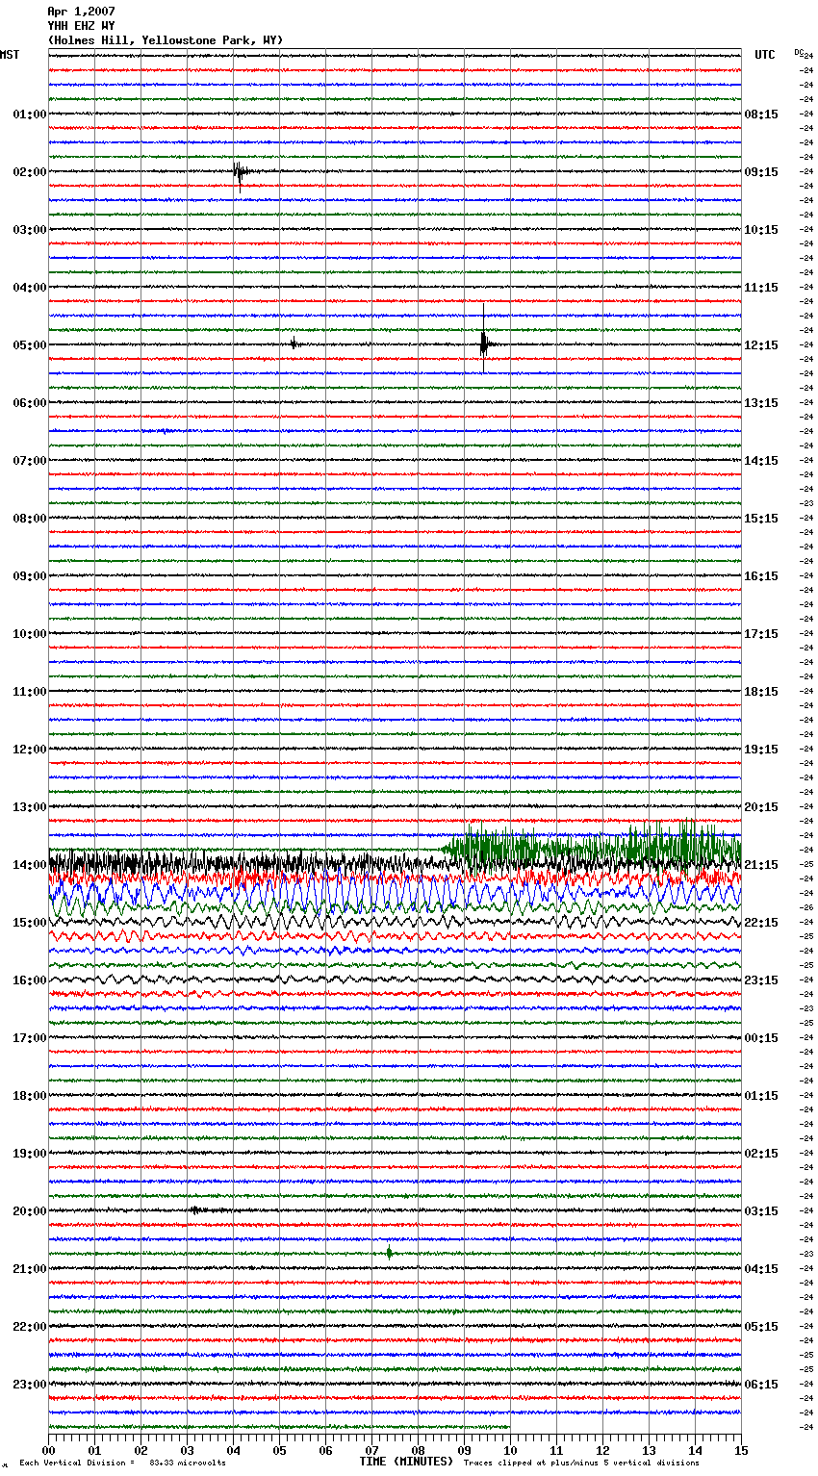Screen dimensions: 818x1476
Task: Click the "16:00" MST time label
Action: click(30, 980)
